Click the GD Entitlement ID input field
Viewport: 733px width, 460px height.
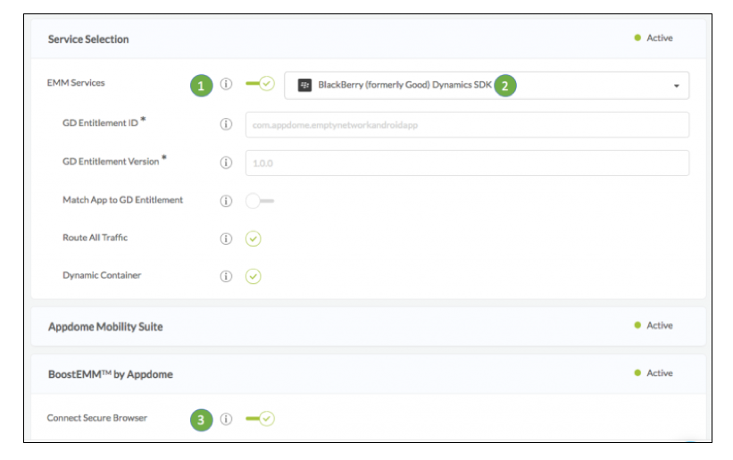[467, 125]
